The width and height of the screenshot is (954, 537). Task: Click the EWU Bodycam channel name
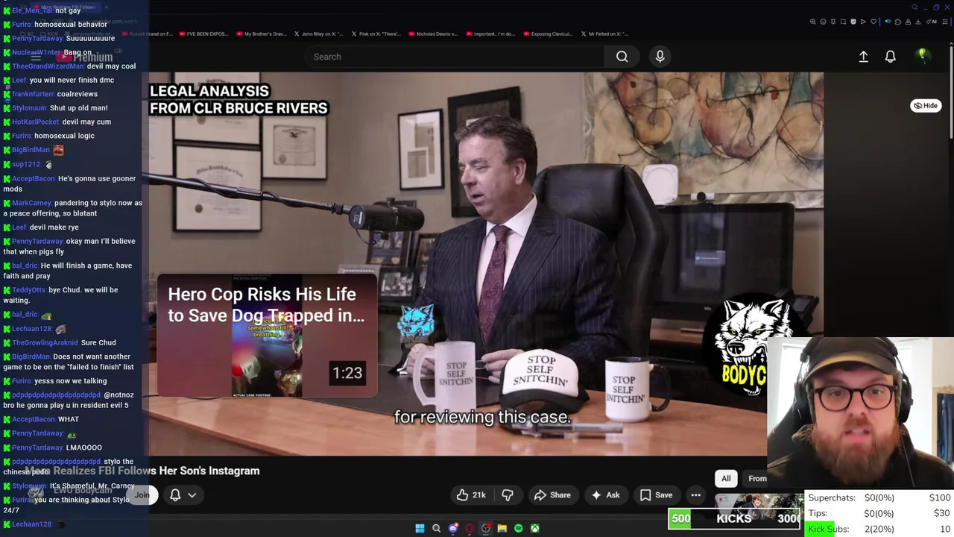pos(83,490)
